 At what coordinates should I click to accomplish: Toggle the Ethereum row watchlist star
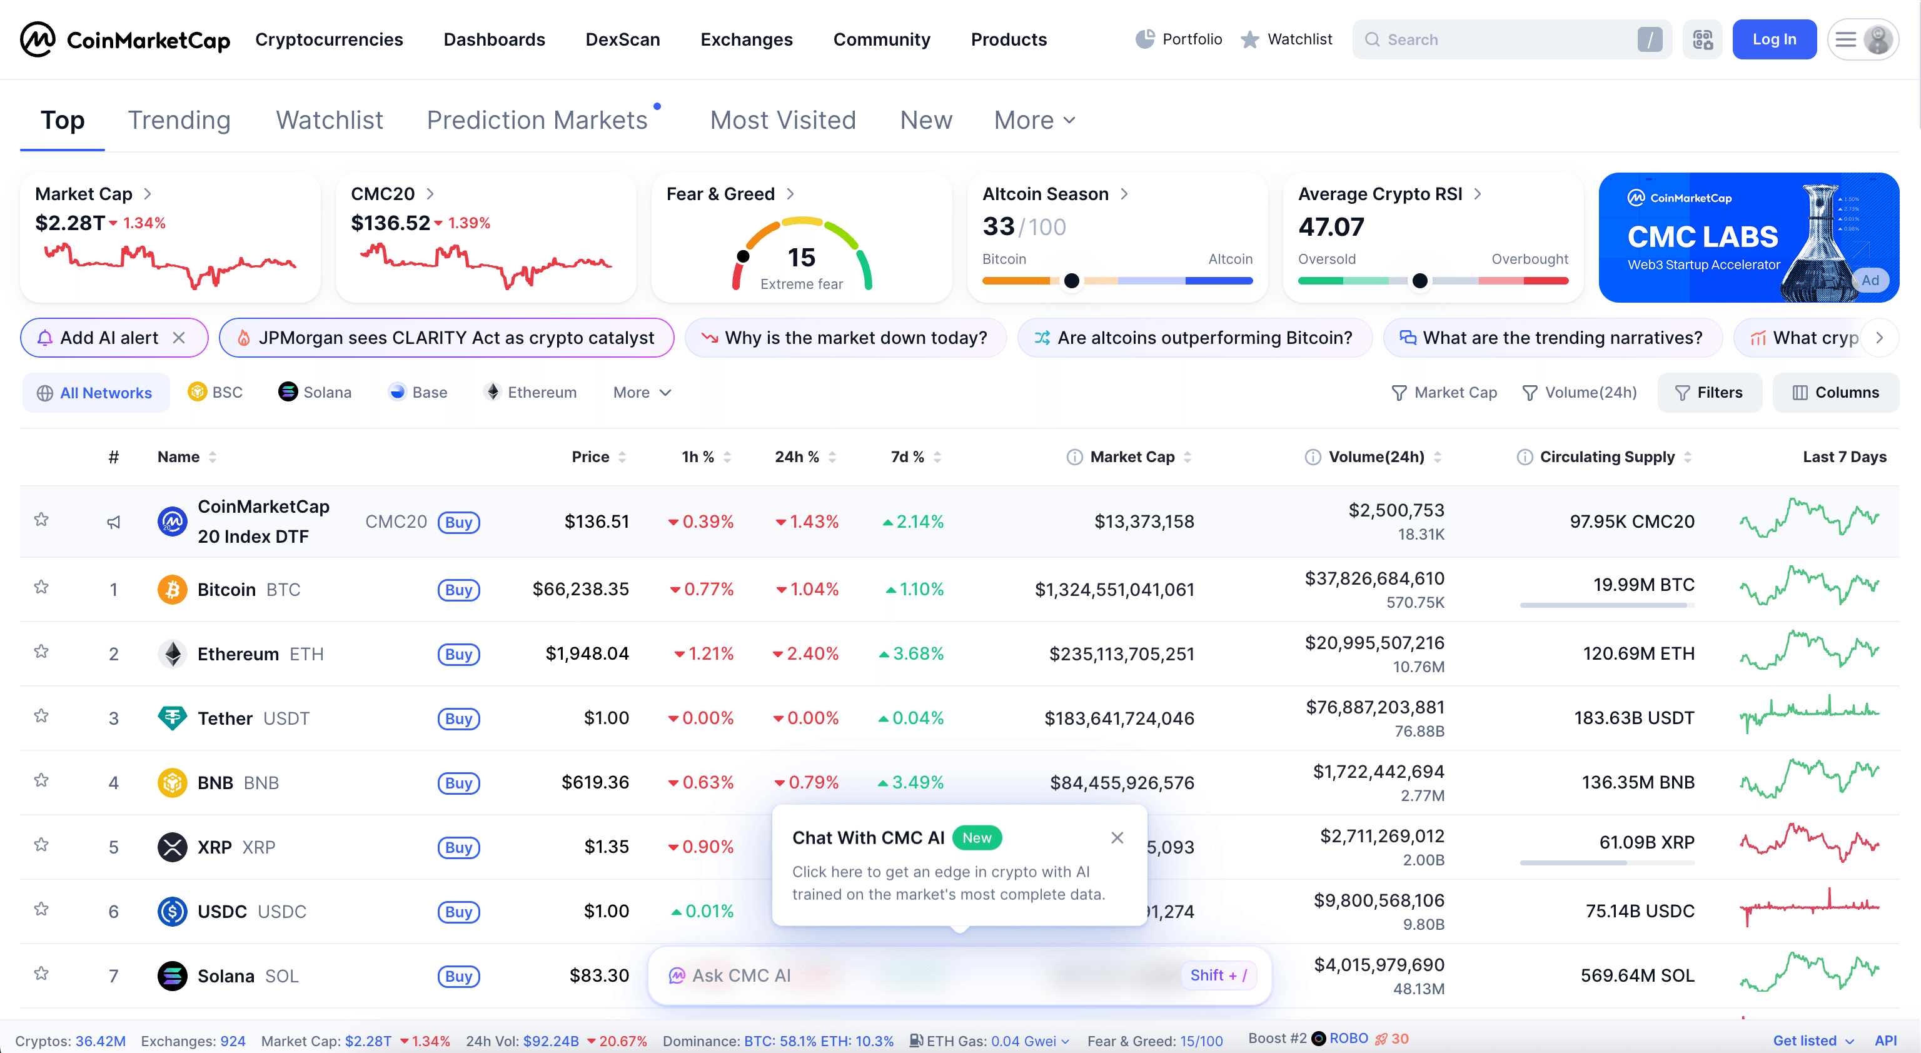tap(41, 653)
